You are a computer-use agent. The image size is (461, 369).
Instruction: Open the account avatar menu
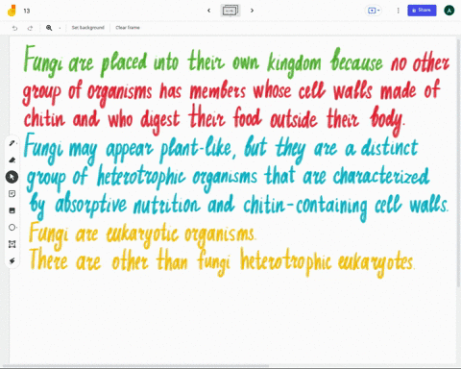pyautogui.click(x=449, y=11)
